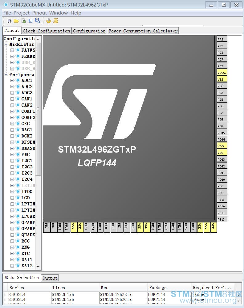The height and width of the screenshot is (308, 244).
Task: Switch to the Power Consumption Calculator tab
Action: coord(143,31)
